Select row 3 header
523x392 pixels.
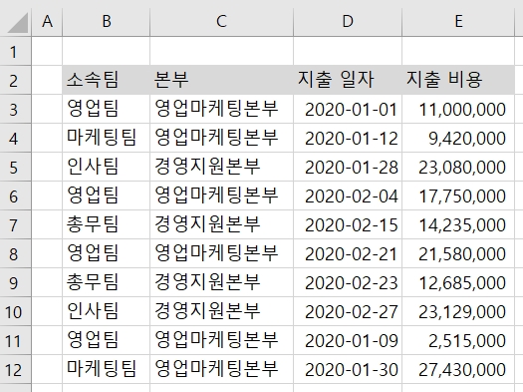15,109
